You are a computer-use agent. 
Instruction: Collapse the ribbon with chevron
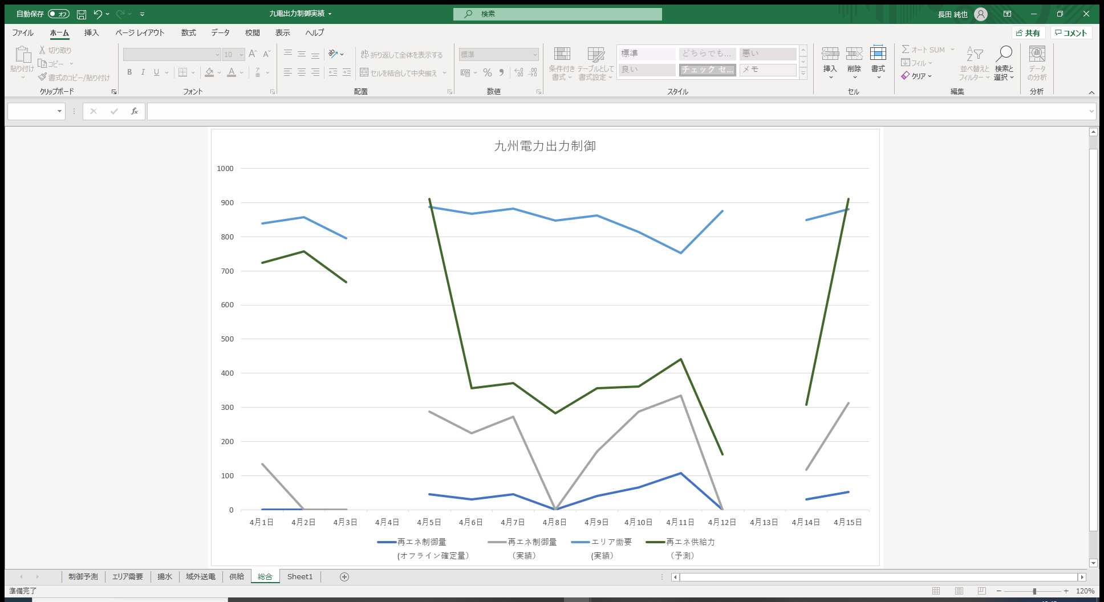tap(1091, 92)
